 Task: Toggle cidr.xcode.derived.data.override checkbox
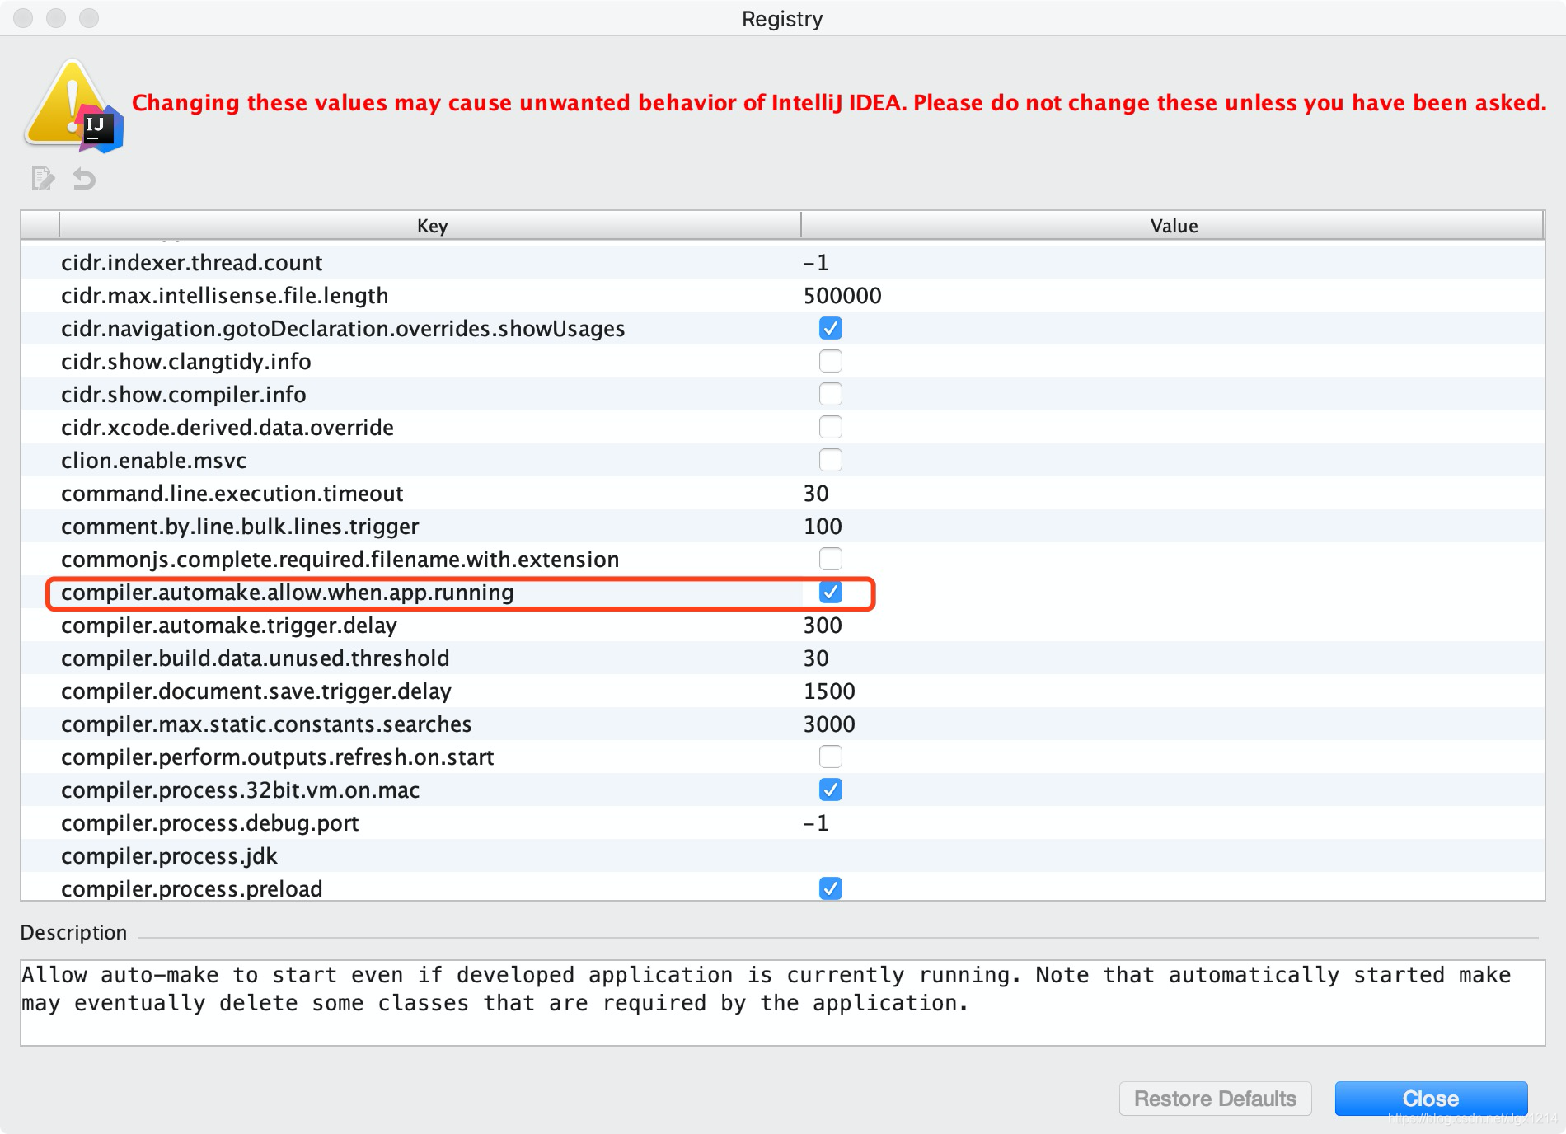click(x=830, y=427)
